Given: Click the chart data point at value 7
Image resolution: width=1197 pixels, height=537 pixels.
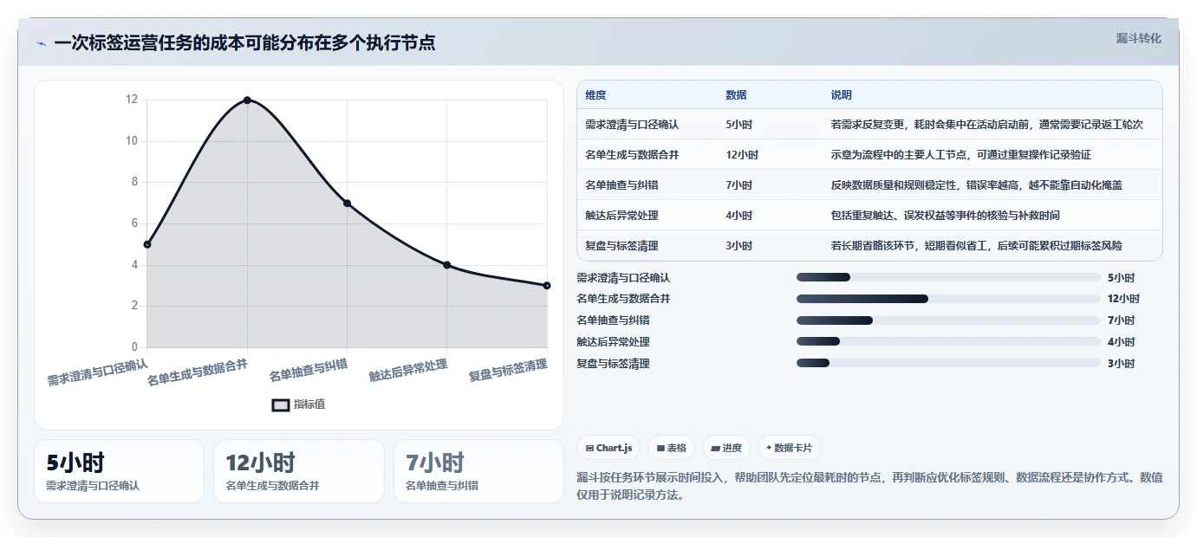Looking at the screenshot, I should [x=347, y=204].
